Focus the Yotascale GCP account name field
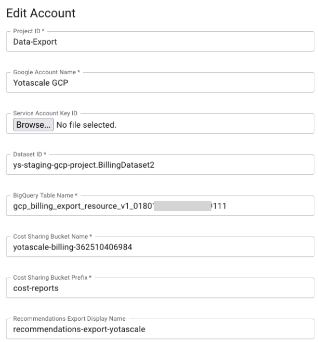318x342 pixels. click(x=160, y=83)
